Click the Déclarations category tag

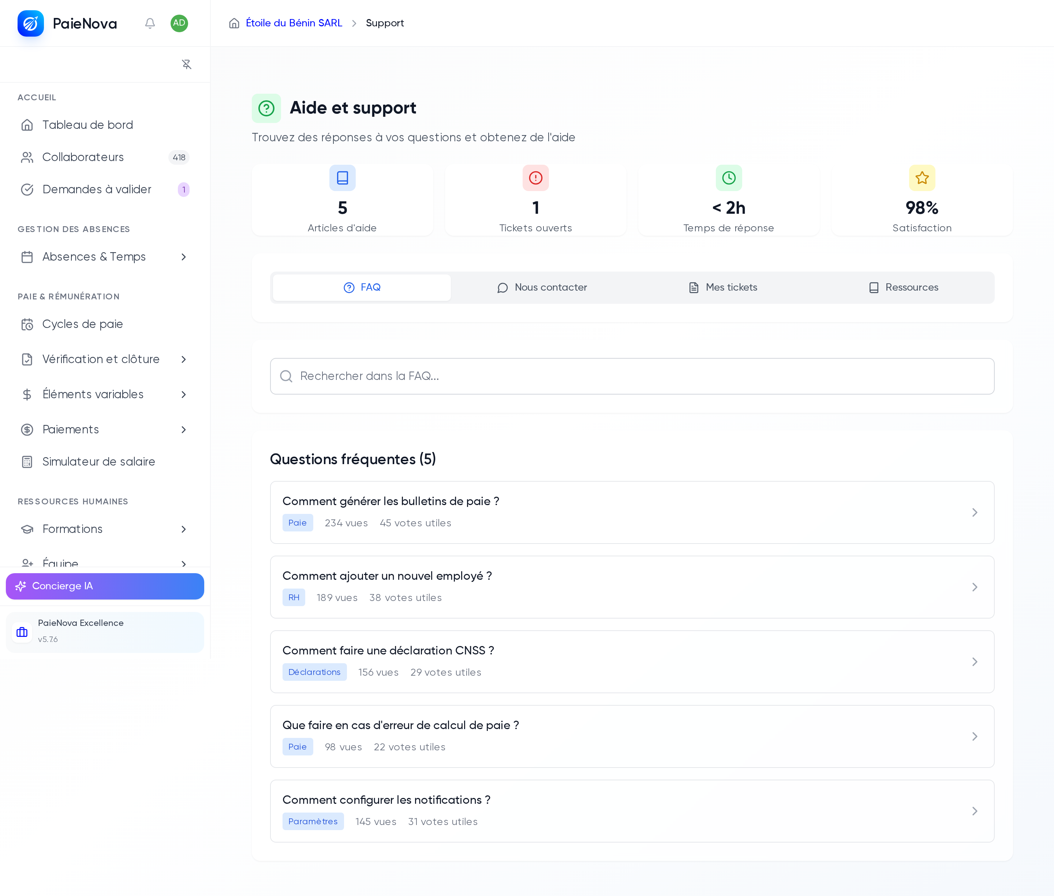point(314,672)
